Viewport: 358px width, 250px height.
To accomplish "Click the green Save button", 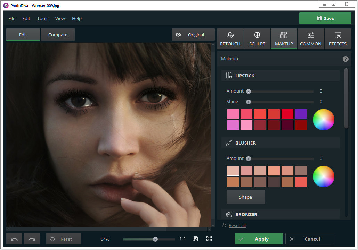I will click(x=325, y=18).
